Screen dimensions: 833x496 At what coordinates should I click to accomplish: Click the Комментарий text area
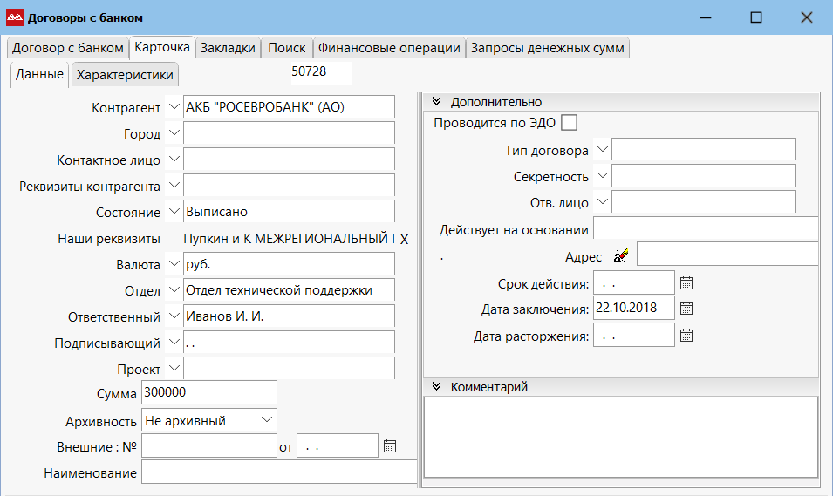620,437
